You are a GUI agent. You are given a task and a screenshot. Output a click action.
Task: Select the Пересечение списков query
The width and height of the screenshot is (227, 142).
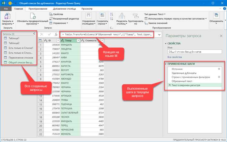[x=19, y=58]
